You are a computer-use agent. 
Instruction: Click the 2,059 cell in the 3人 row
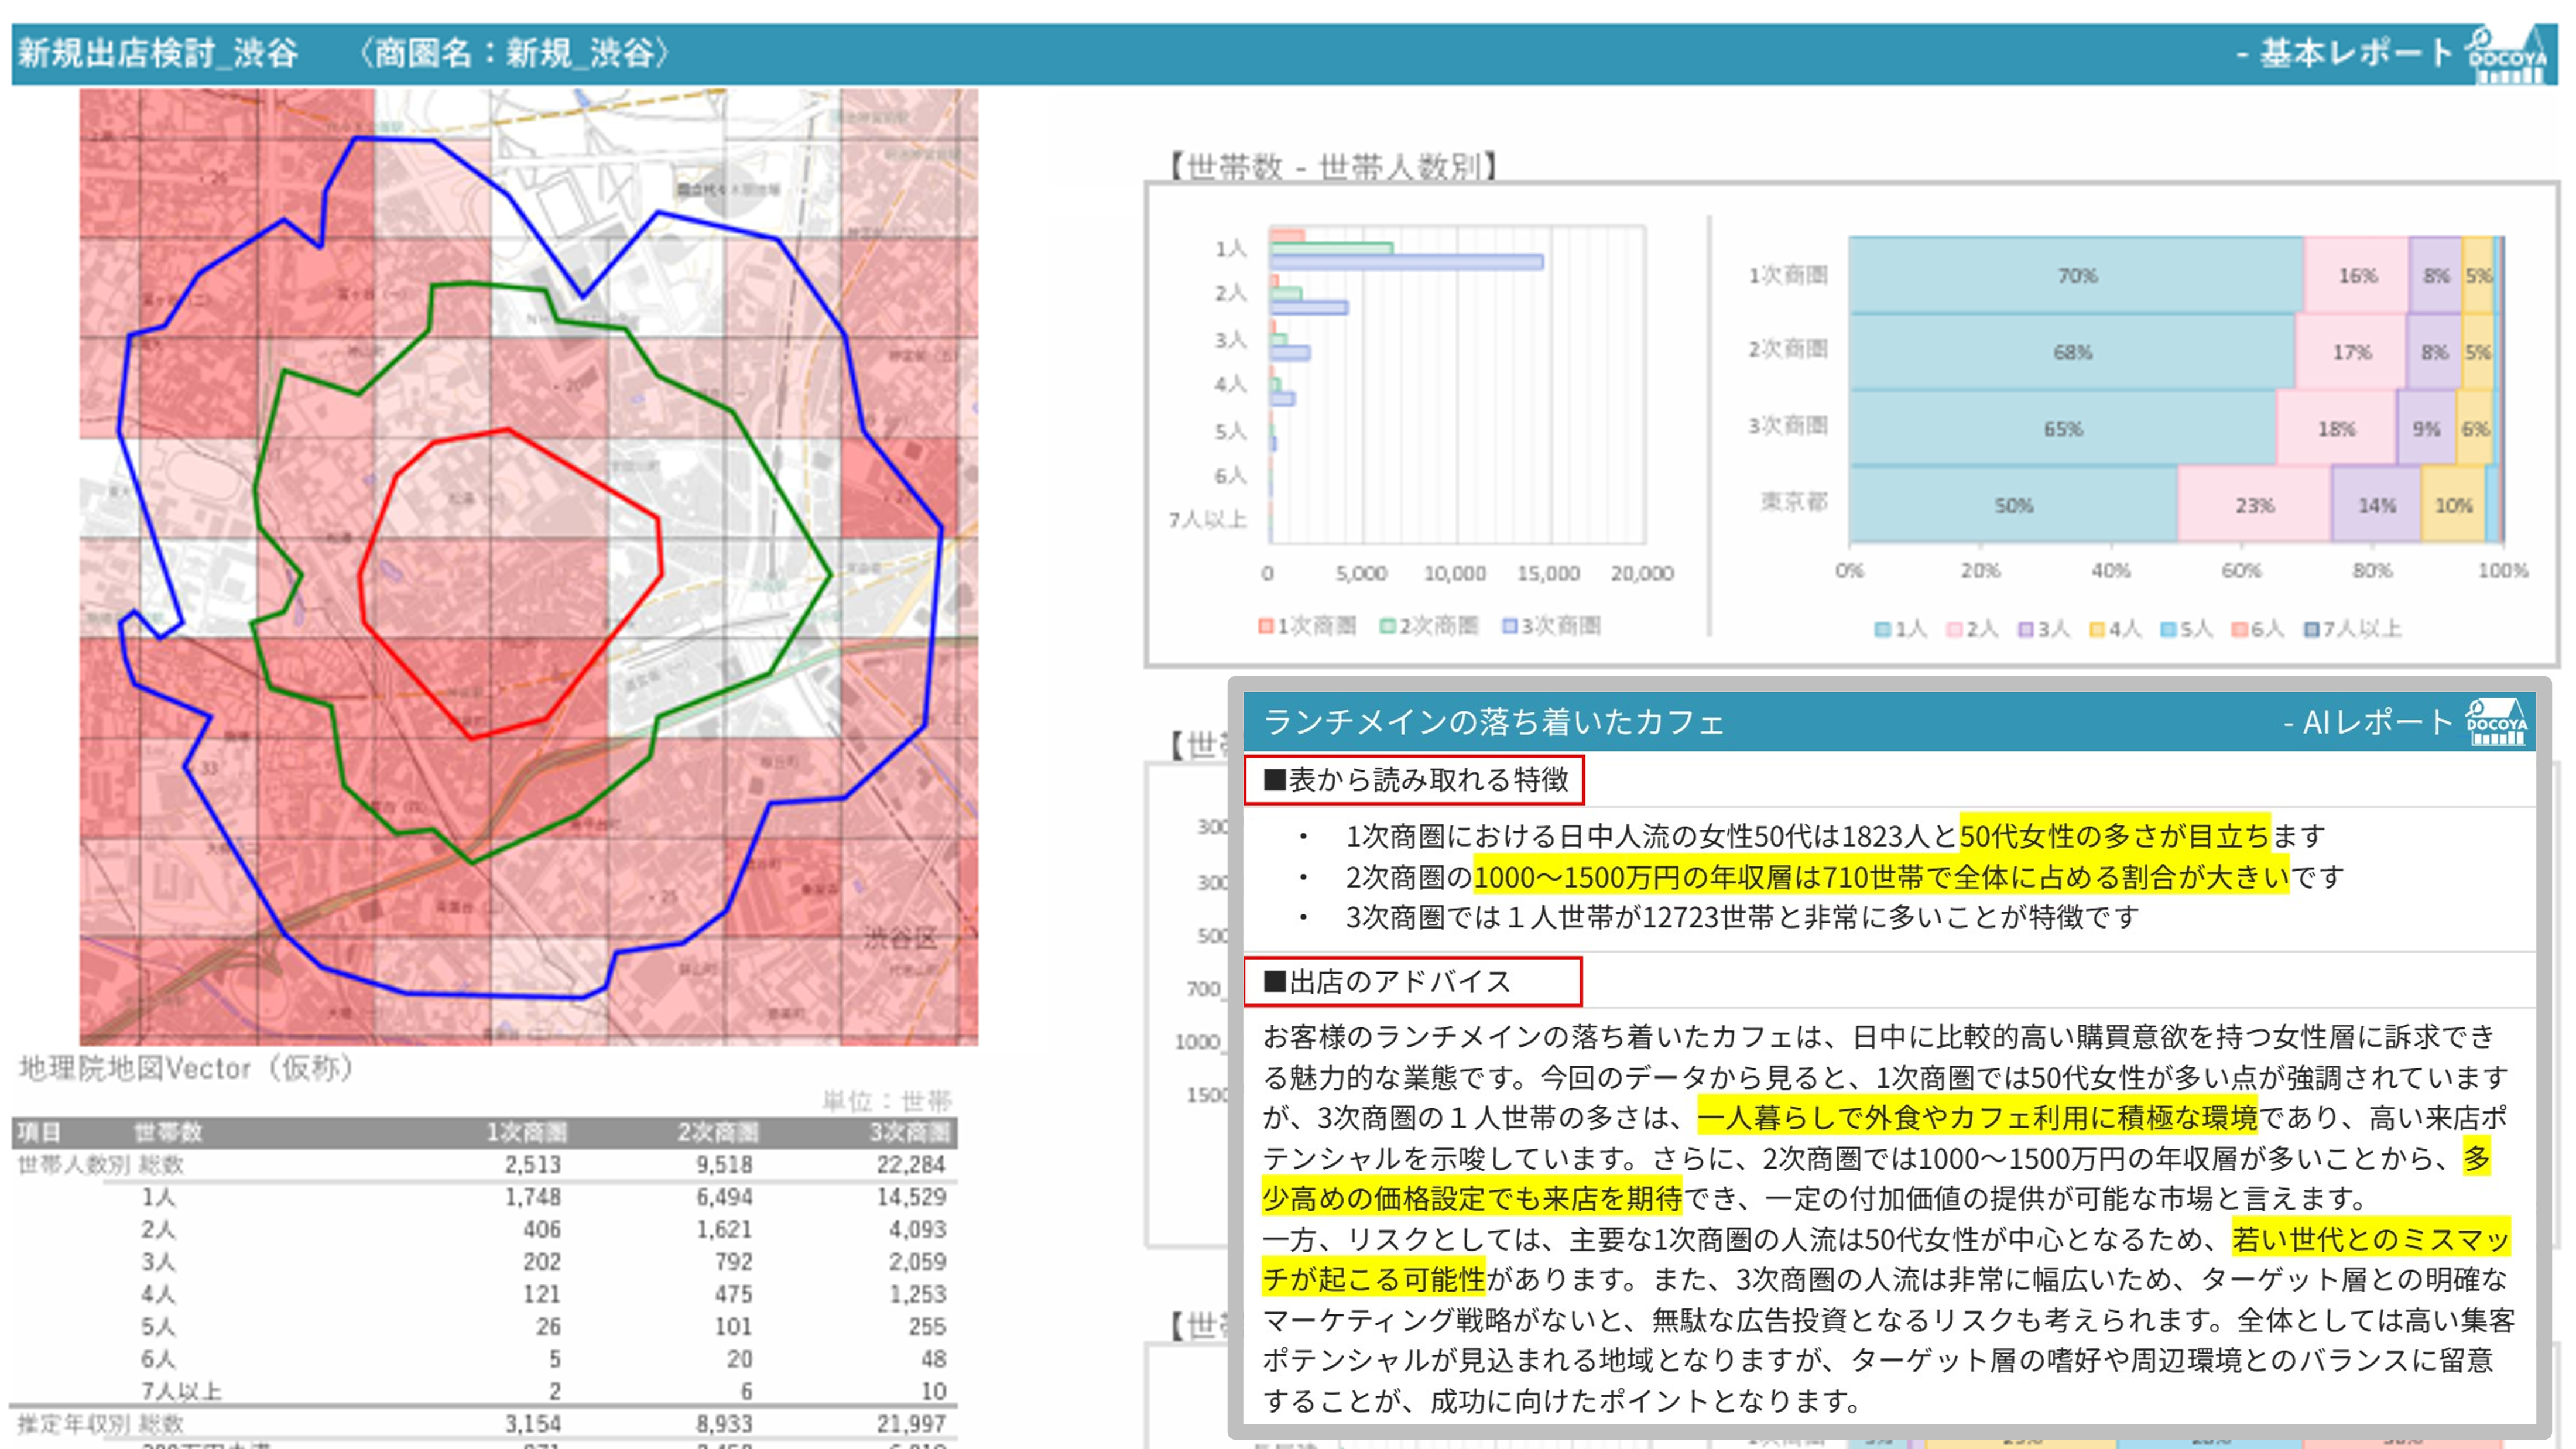[917, 1262]
